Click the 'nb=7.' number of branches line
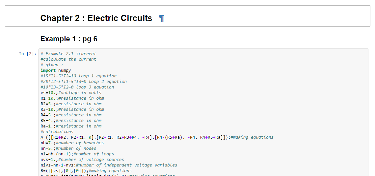Image resolution: width=375 pixels, height=176 pixels. (72, 143)
